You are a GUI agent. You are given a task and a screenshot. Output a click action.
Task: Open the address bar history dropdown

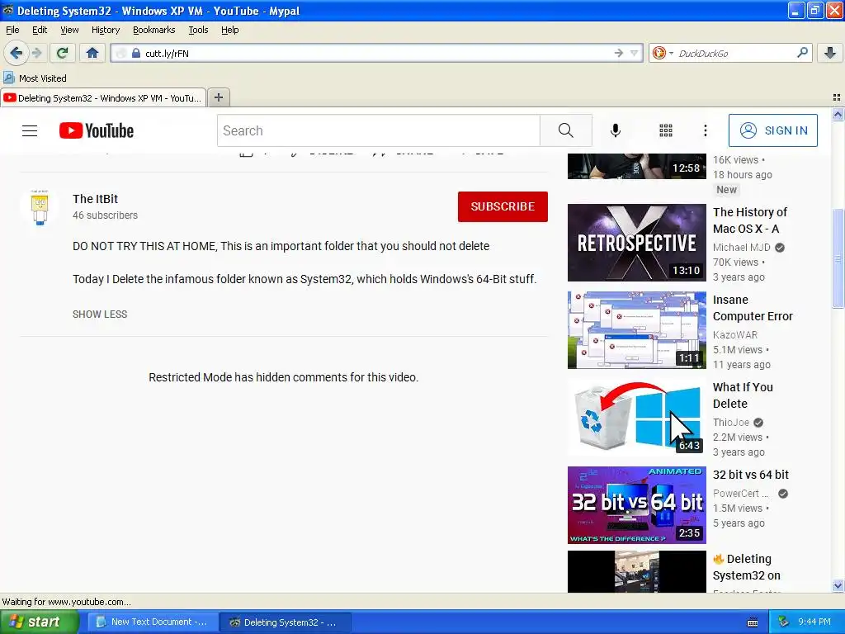(x=635, y=53)
